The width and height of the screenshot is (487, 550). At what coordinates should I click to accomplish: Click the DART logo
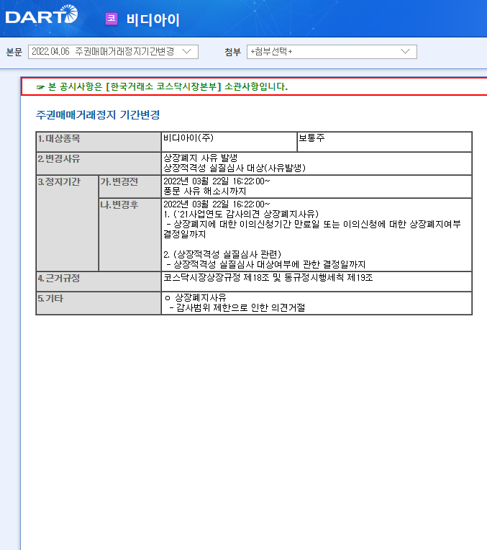click(42, 14)
